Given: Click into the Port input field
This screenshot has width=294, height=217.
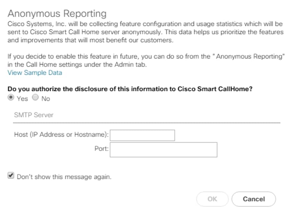Looking at the screenshot, I should click(x=164, y=149).
